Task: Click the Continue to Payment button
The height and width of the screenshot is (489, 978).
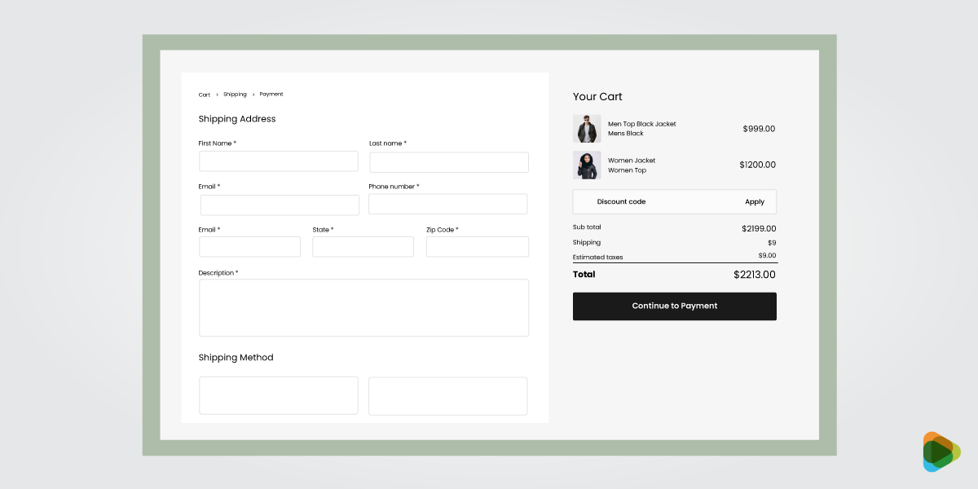Action: [674, 306]
